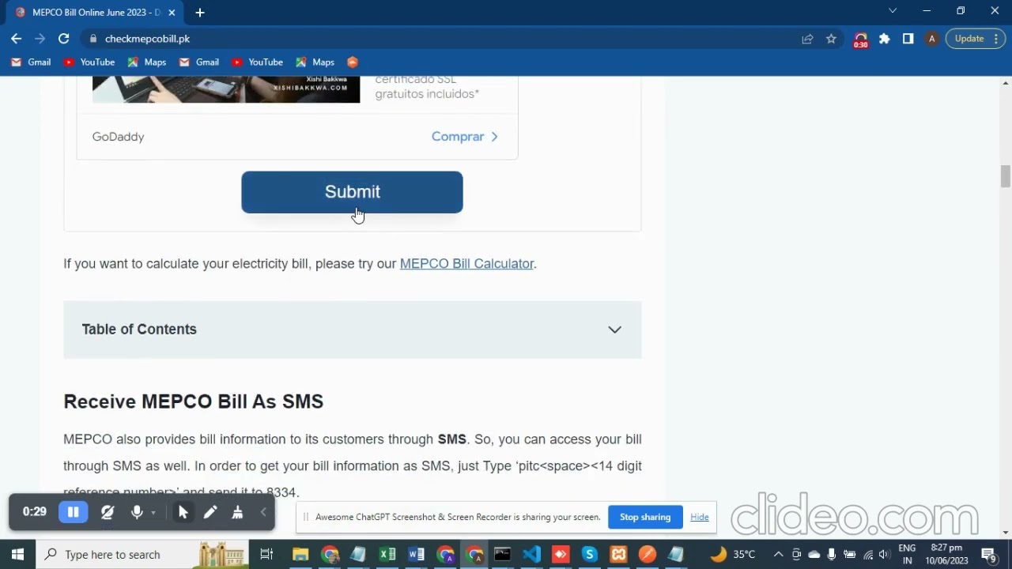Viewport: 1012px width, 569px height.
Task: Switch ENG IN input language
Action: tap(907, 554)
